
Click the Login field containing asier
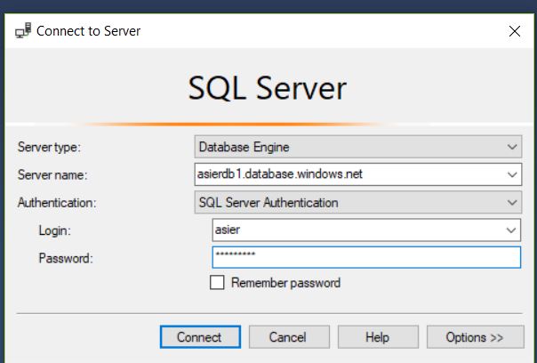pyautogui.click(x=366, y=230)
